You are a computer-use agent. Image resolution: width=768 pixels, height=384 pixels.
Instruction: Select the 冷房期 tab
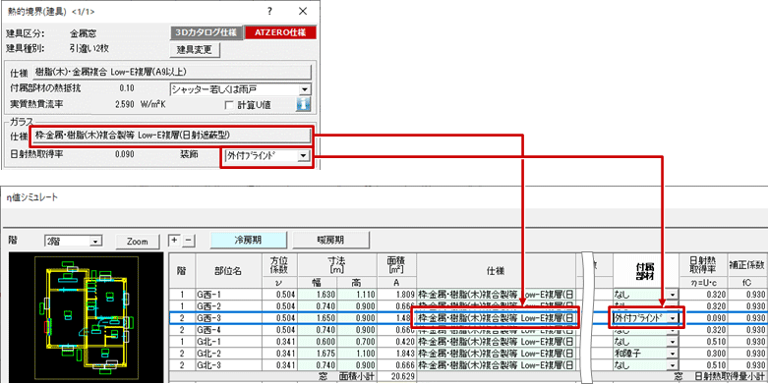click(x=249, y=241)
